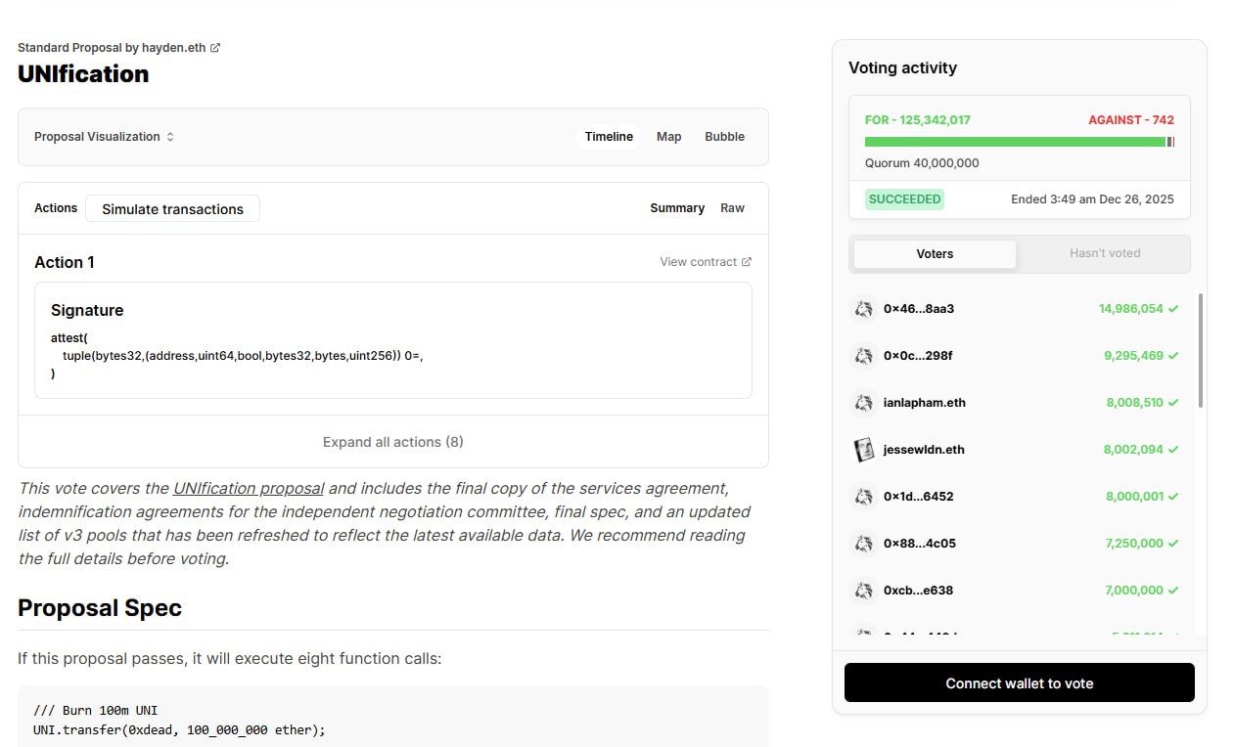Click the green FOR votes progress bar
Viewport: 1234px width, 747px height.
coord(1015,142)
